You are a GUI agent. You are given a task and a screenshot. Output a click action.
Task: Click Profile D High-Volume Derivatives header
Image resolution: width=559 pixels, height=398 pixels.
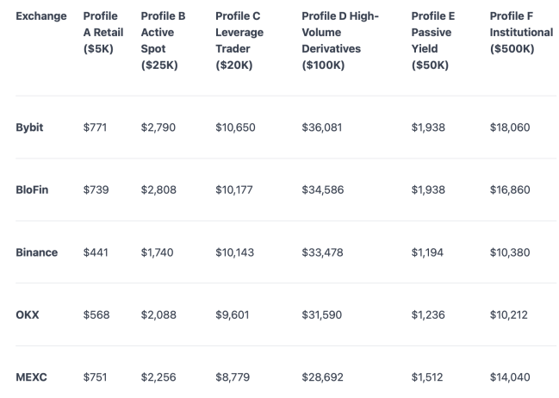[340, 40]
